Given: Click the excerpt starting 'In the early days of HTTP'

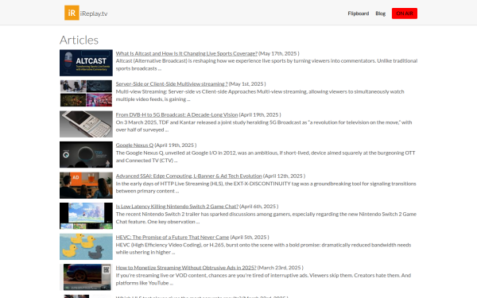Looking at the screenshot, I should click(266, 188).
